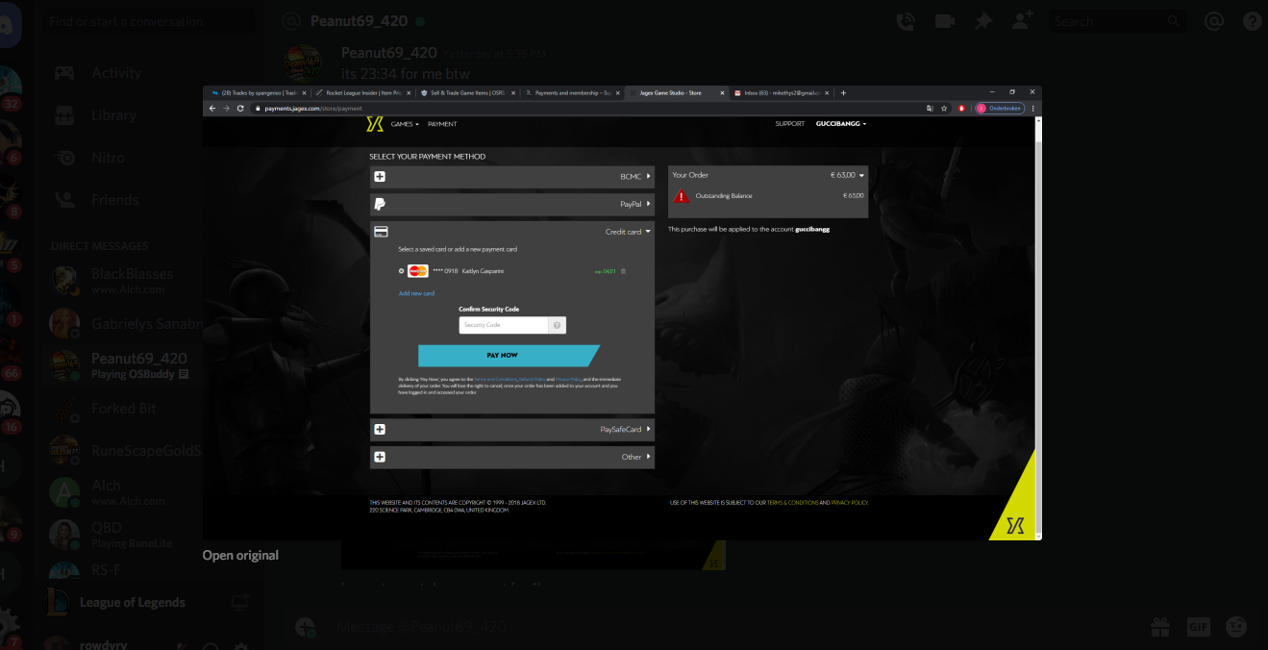Delete saved card with the trash icon
Screen dimensions: 1268x650
[623, 271]
